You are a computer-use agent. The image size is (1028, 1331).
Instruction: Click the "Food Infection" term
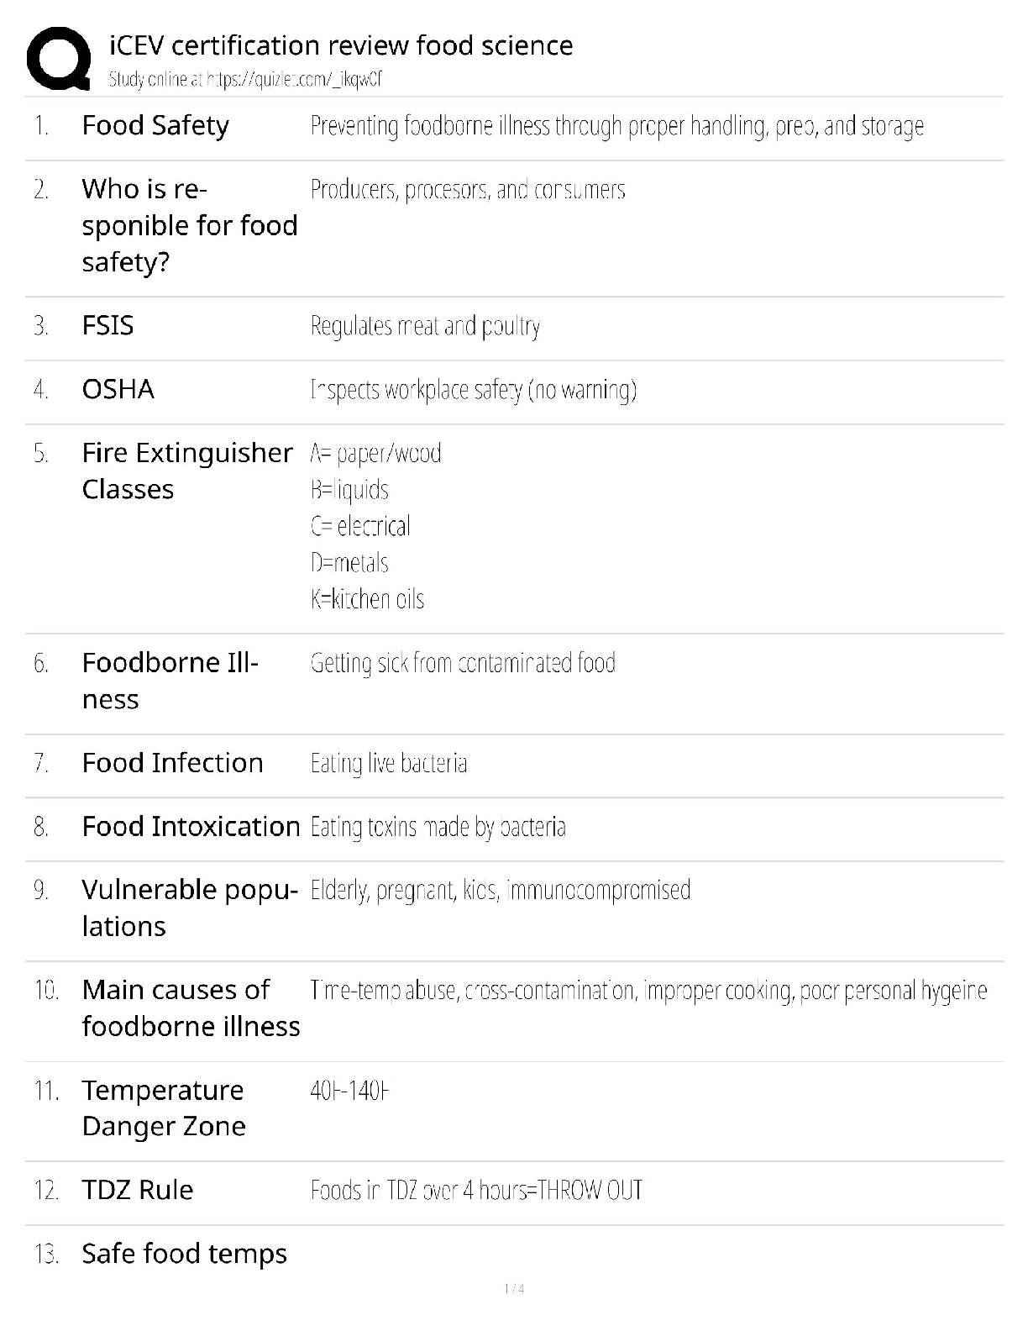point(172,762)
